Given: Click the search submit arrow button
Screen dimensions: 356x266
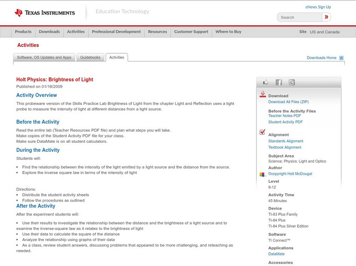Looking at the screenshot, I should (327, 17).
